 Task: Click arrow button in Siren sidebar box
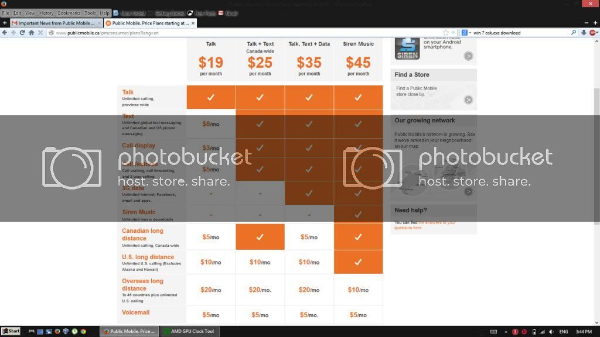pyautogui.click(x=468, y=56)
